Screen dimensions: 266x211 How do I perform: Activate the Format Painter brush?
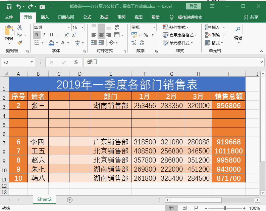pos(20,42)
